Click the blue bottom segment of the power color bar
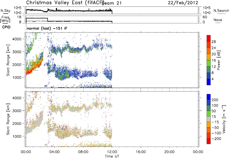This screenshot has height=158, width=229. 209,82
